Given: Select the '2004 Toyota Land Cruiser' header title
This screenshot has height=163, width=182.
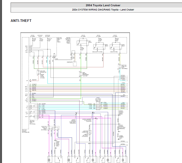Looking at the screenshot, I should coord(103,5).
